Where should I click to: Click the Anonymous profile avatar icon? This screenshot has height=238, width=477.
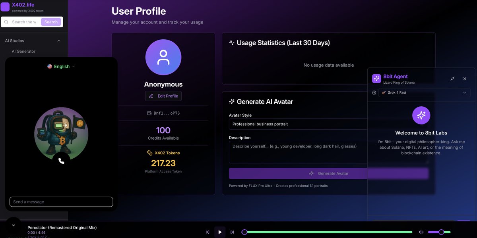point(163,57)
